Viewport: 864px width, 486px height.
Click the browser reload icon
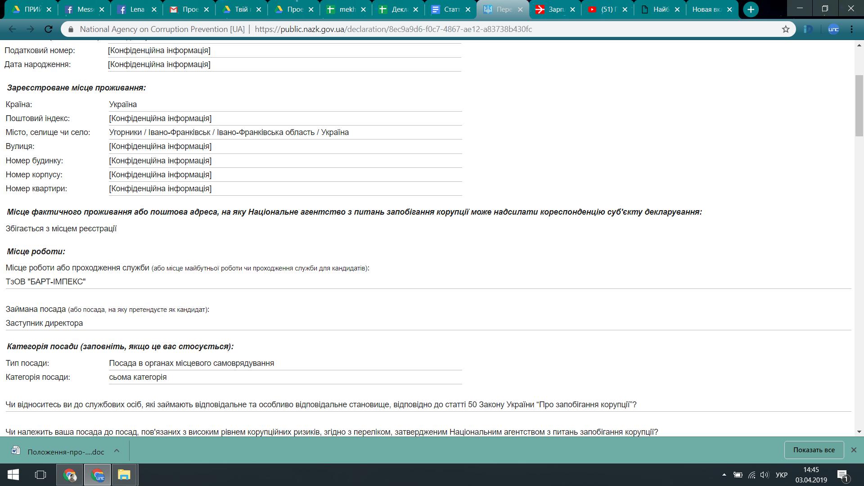[48, 29]
